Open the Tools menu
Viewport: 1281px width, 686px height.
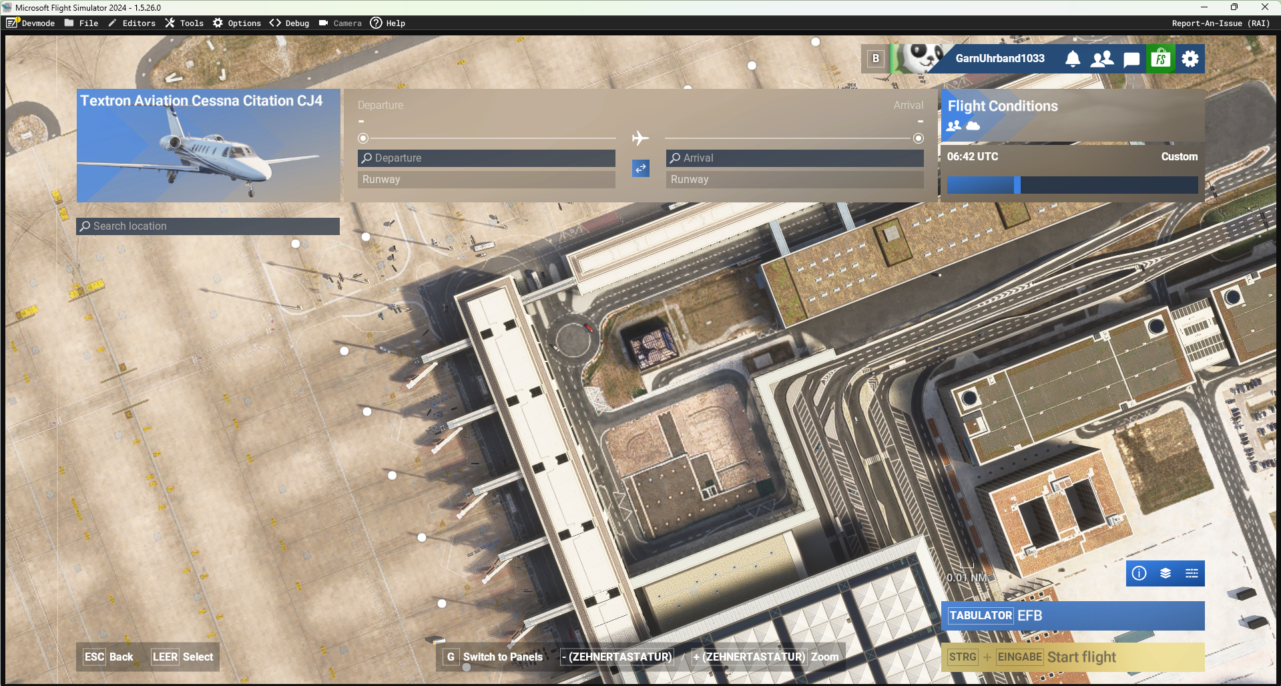click(x=184, y=23)
